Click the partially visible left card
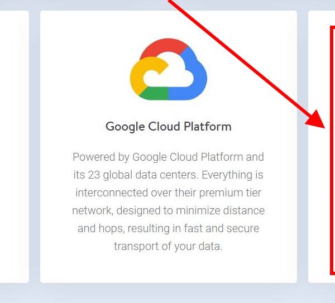This screenshot has width=335, height=303. [14, 145]
